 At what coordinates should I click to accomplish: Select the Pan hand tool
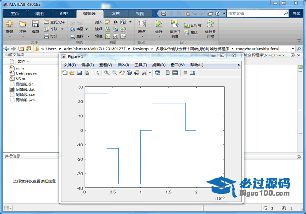(x=122, y=73)
